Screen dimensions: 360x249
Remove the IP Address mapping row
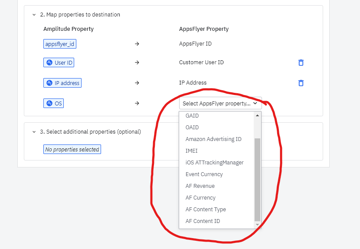coord(301,83)
